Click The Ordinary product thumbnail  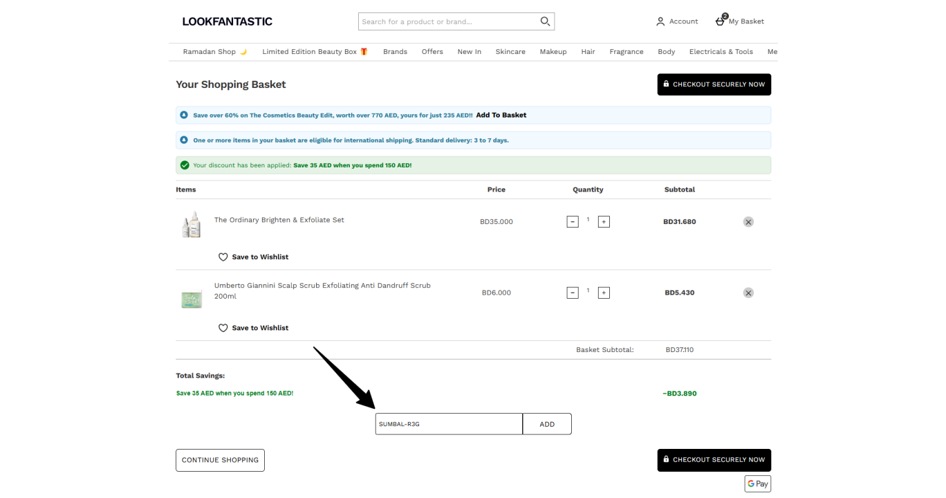192,225
